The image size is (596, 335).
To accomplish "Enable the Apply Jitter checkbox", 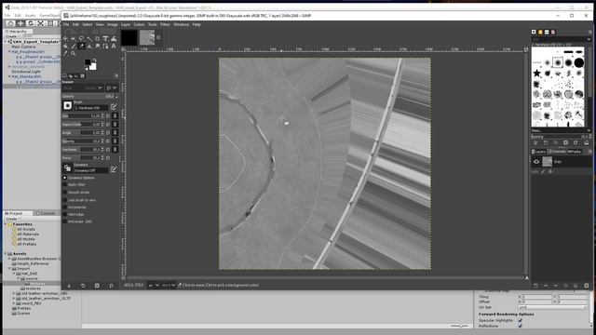I will (64, 184).
